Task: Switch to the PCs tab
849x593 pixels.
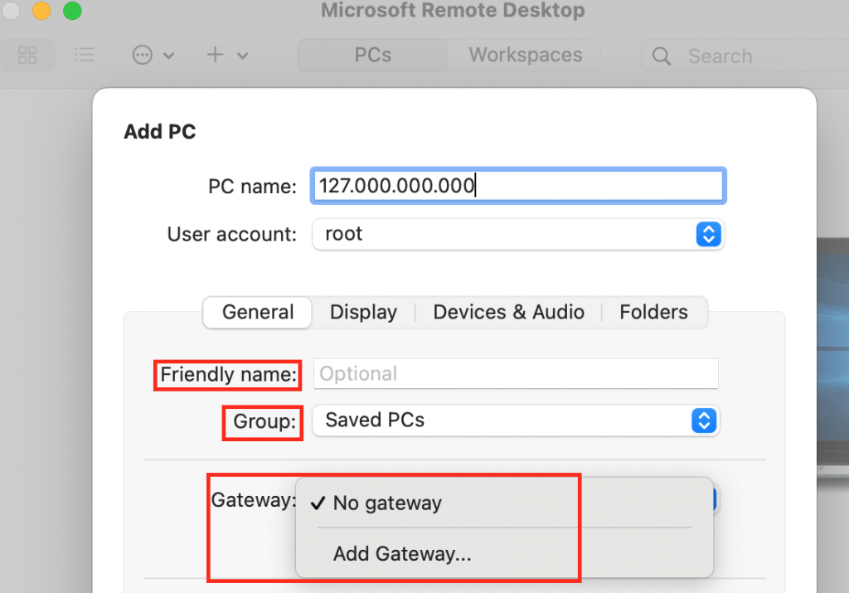Action: tap(371, 55)
